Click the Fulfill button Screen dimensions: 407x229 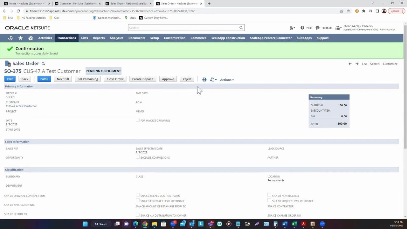click(44, 79)
